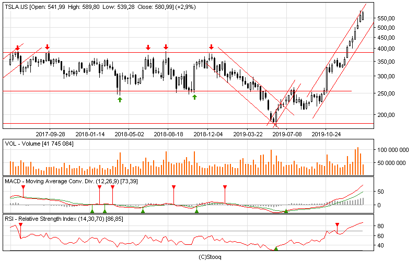Click the 2018-01-14 date label
Viewport: 418px width, 261px height.
pyautogui.click(x=90, y=134)
